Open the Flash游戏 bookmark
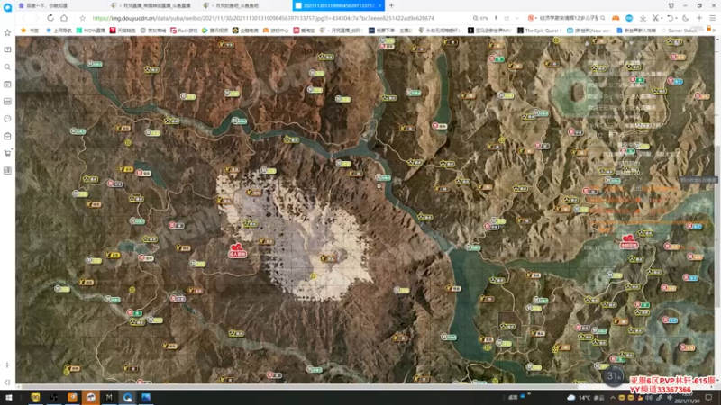 click(x=184, y=31)
